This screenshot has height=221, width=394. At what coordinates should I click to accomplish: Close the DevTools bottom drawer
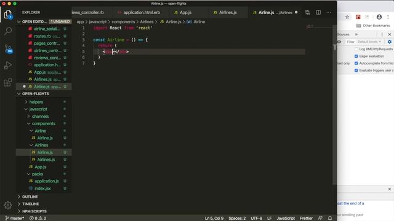[390, 189]
